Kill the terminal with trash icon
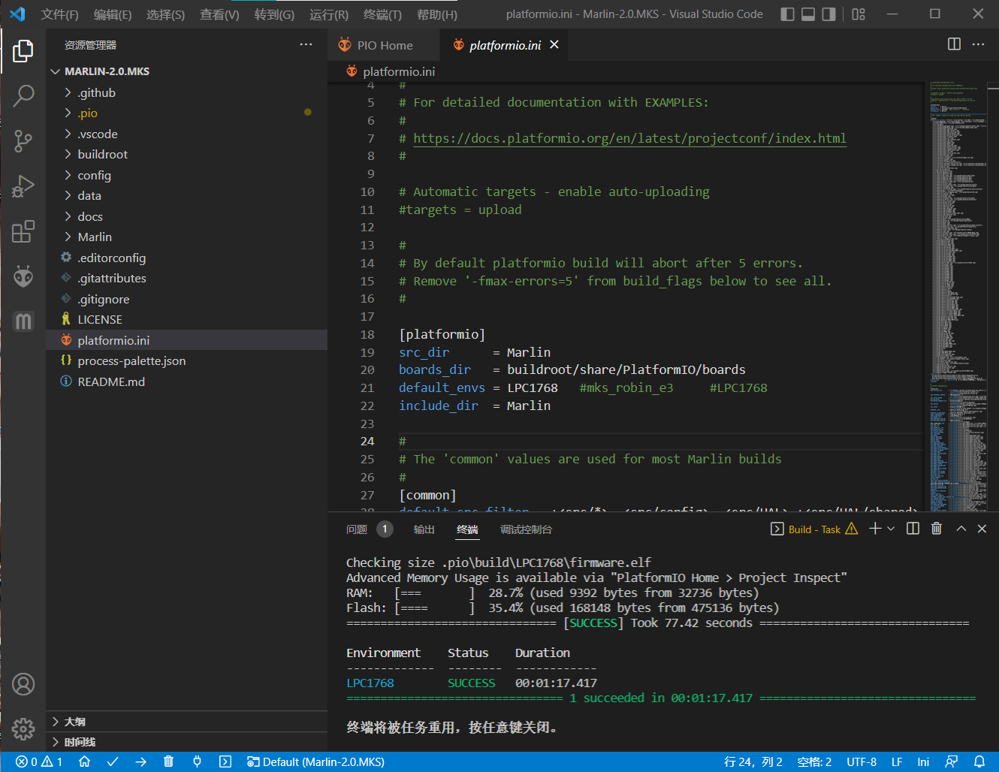This screenshot has width=999, height=772. (936, 529)
